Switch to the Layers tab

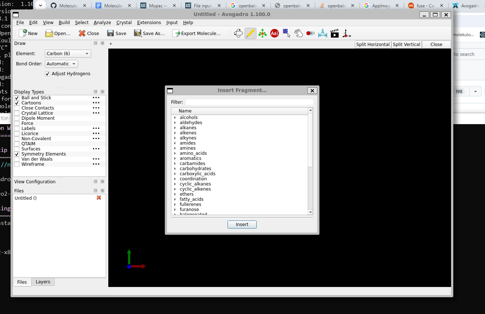coord(43,282)
